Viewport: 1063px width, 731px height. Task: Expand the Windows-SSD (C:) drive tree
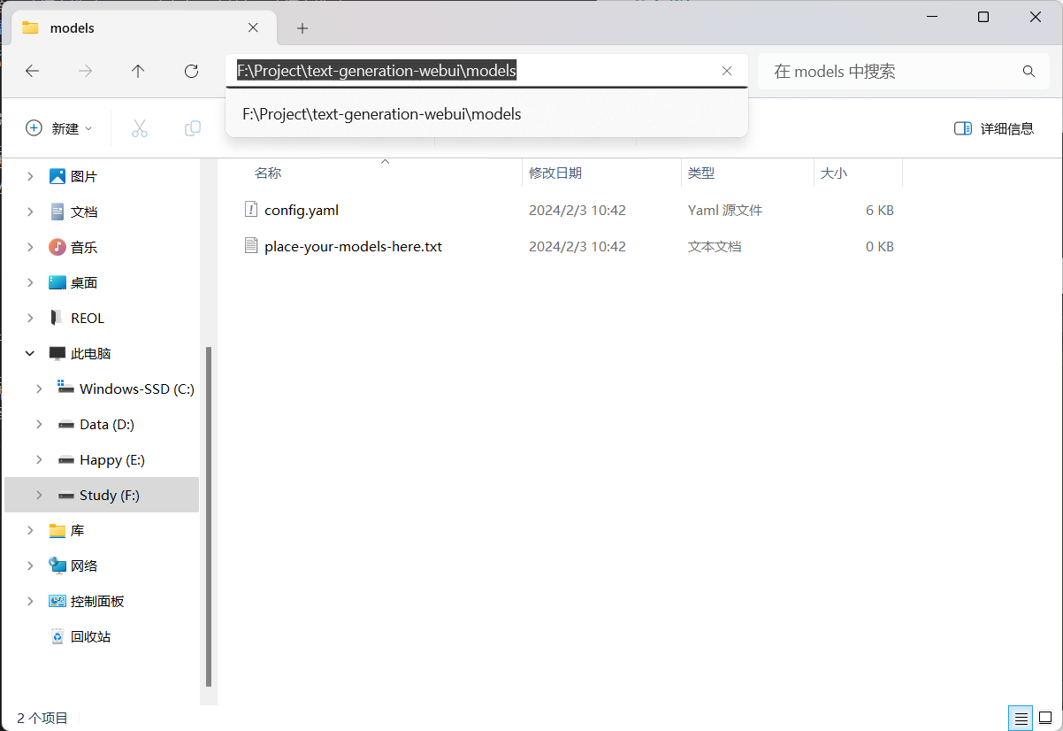(39, 389)
